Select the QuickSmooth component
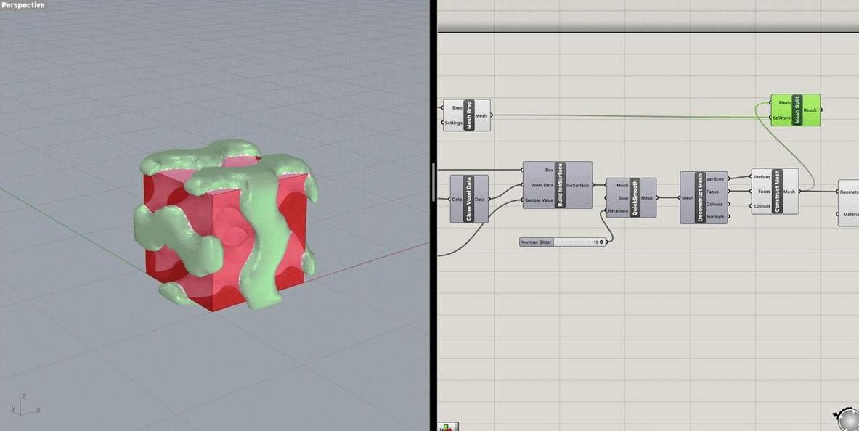Screen dimensions: 859x431 point(635,197)
